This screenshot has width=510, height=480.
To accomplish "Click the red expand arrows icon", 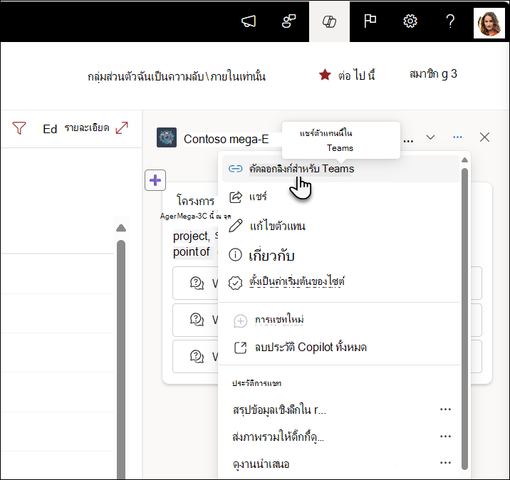I will 122,127.
